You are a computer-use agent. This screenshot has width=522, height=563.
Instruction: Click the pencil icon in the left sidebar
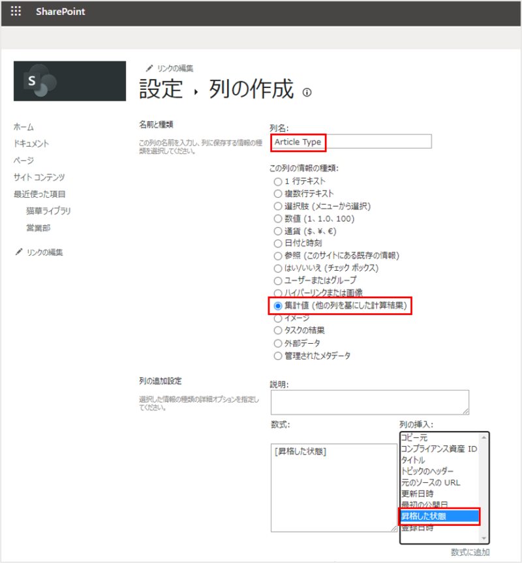18,252
